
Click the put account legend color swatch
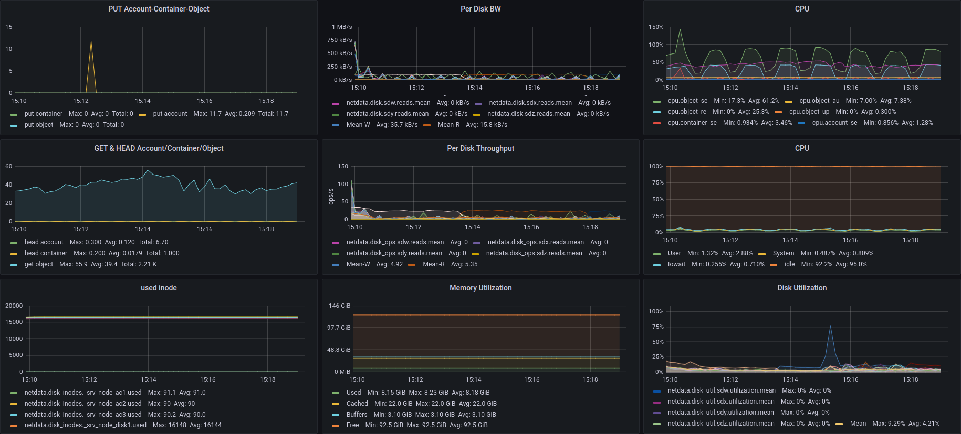[142, 114]
